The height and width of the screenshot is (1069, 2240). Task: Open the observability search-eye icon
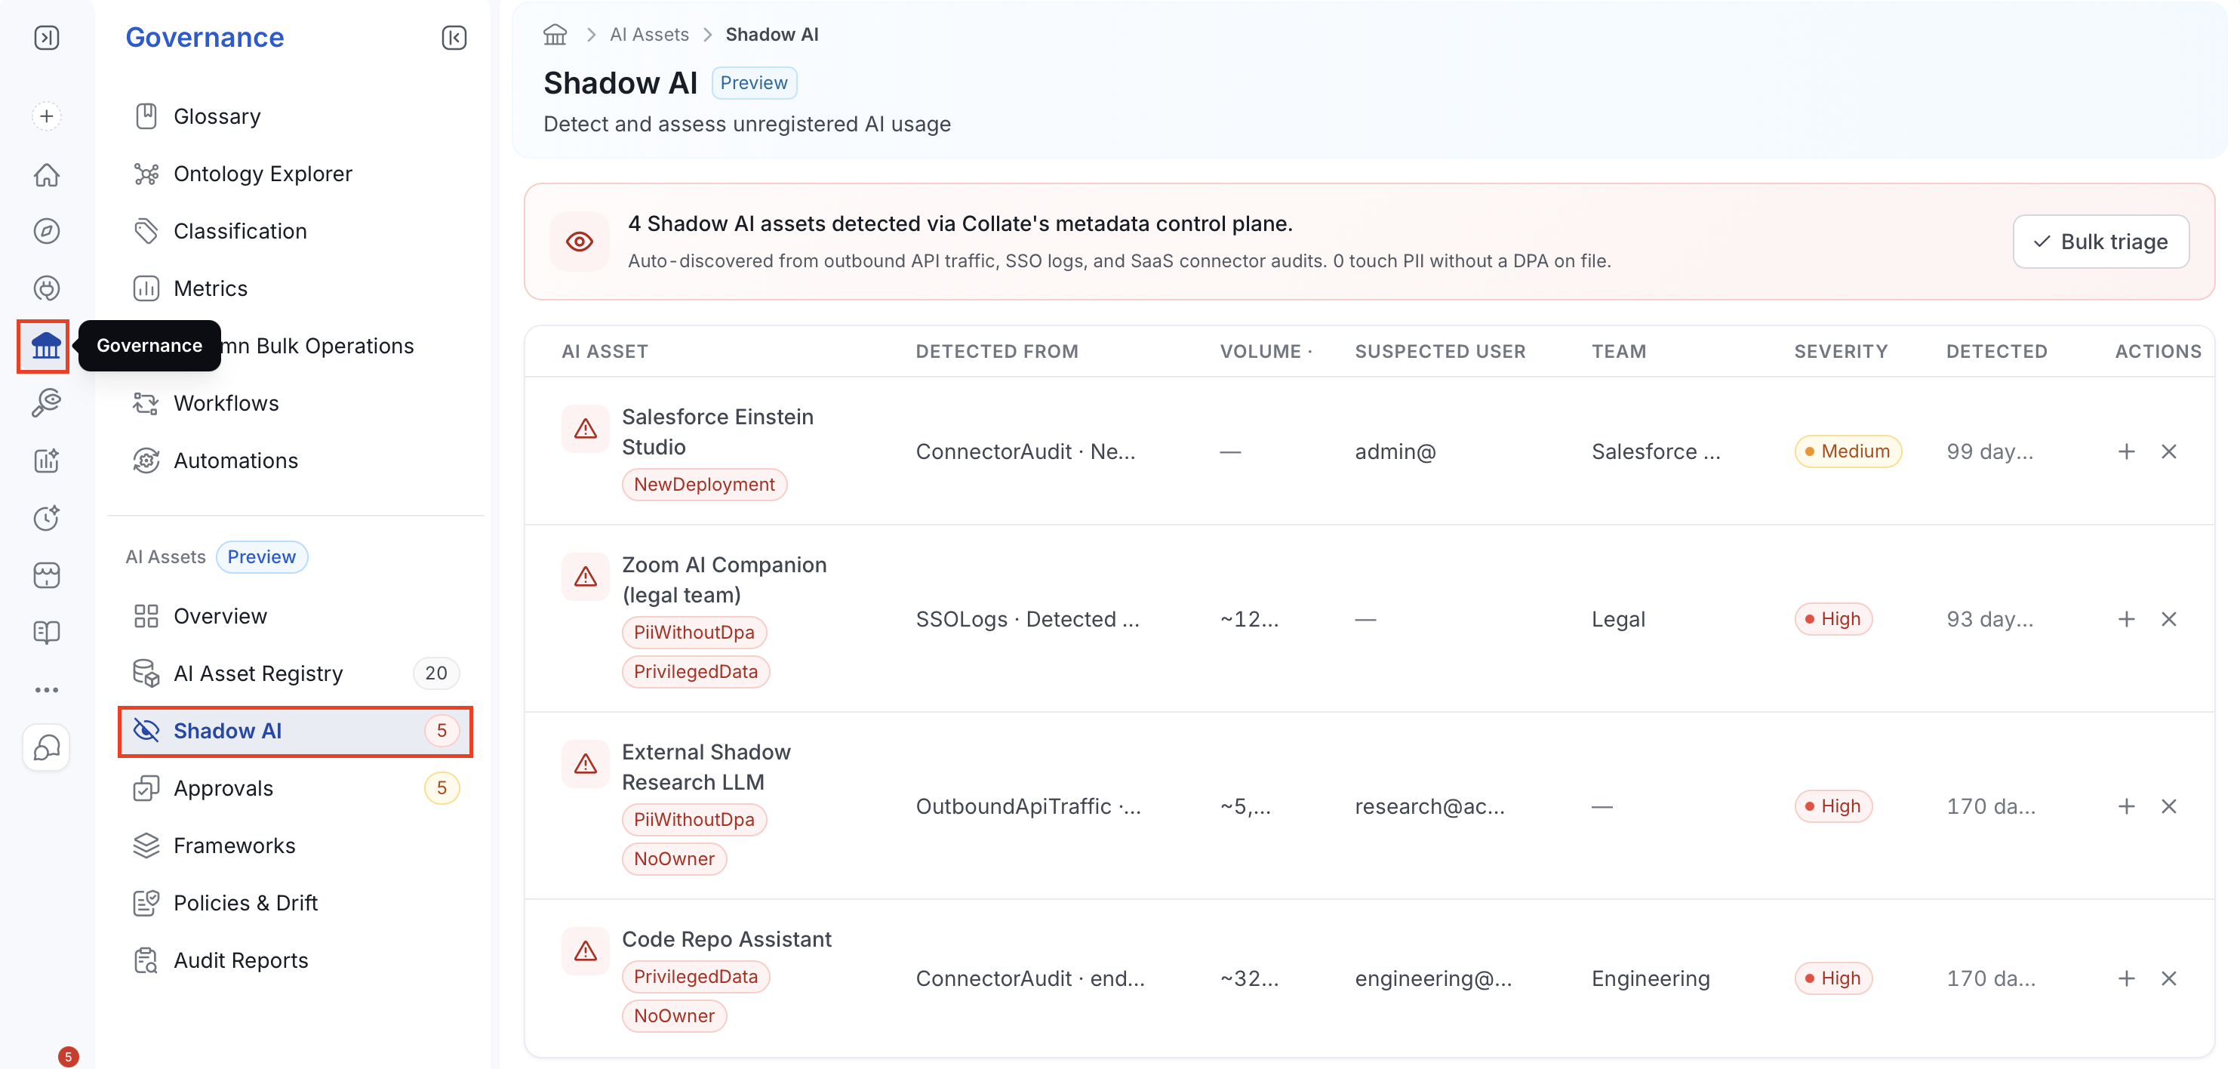tap(47, 402)
